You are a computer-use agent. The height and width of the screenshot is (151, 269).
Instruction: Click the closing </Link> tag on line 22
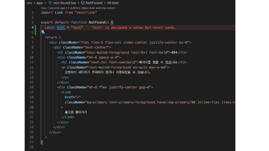pos(68,117)
